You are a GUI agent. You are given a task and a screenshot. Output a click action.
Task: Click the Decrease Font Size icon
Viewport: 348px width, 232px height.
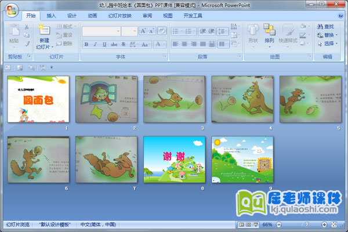coord(151,31)
